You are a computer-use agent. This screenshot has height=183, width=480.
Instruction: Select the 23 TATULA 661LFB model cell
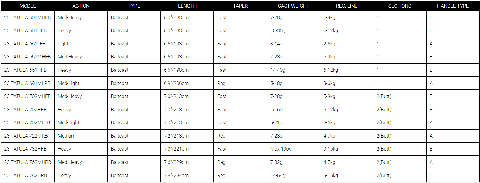pos(28,44)
